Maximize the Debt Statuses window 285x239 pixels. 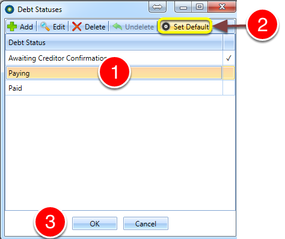click(x=200, y=7)
